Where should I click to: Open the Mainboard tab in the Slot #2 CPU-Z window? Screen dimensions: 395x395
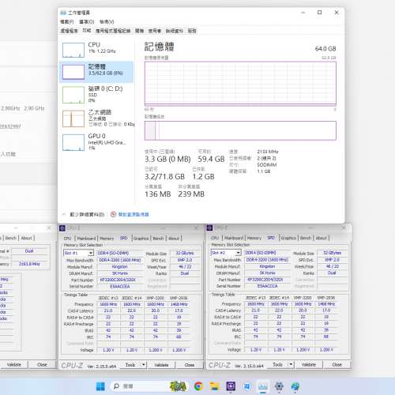[234, 238]
